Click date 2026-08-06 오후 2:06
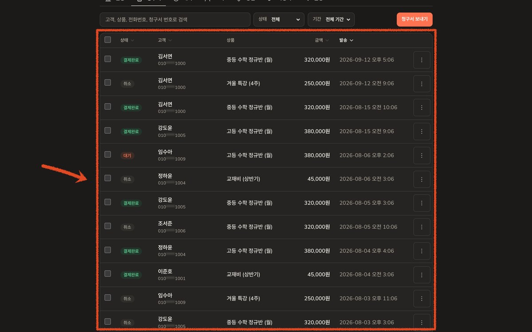The height and width of the screenshot is (332, 532). (x=367, y=155)
